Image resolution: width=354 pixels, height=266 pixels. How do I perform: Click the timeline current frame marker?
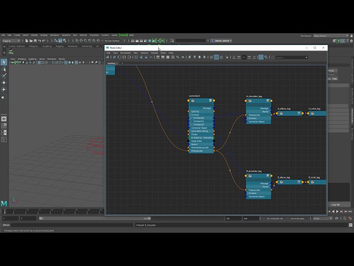(4, 212)
